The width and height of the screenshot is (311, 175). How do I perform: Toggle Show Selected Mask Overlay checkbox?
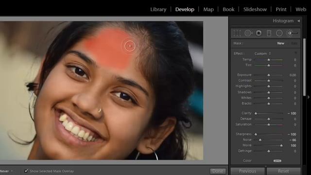(x=26, y=171)
